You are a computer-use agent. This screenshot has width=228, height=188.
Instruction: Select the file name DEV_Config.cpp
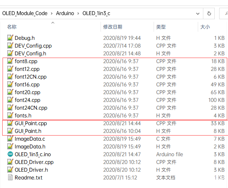point(33,46)
